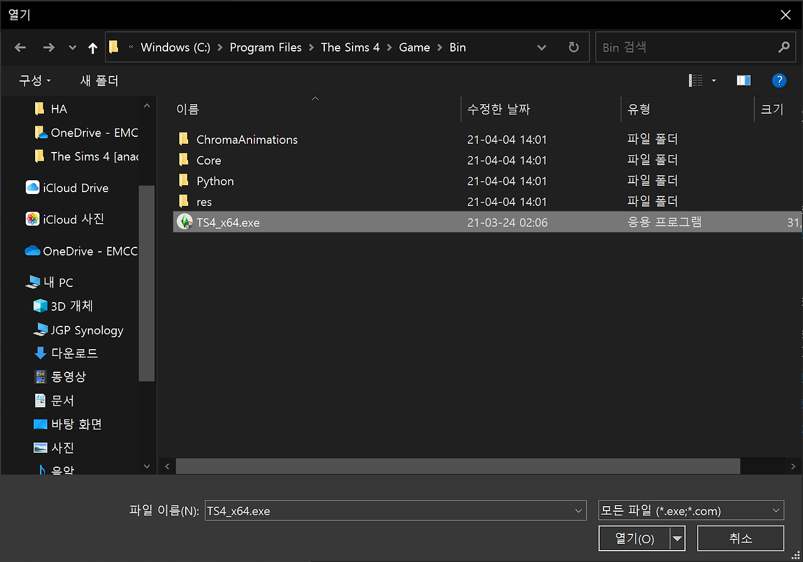Click the Game breadcrumb
The width and height of the screenshot is (803, 562).
pyautogui.click(x=415, y=48)
